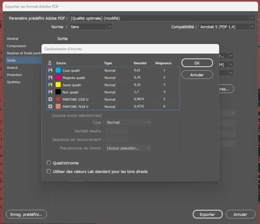Switch to the Général section

13,38
